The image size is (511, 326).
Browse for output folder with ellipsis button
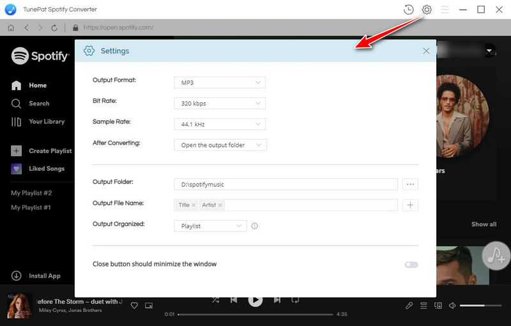click(410, 184)
